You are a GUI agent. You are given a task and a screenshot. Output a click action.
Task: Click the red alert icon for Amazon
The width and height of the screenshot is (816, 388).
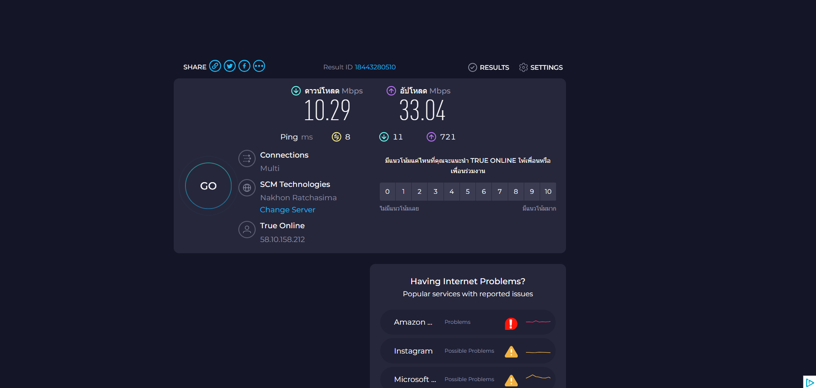511,323
